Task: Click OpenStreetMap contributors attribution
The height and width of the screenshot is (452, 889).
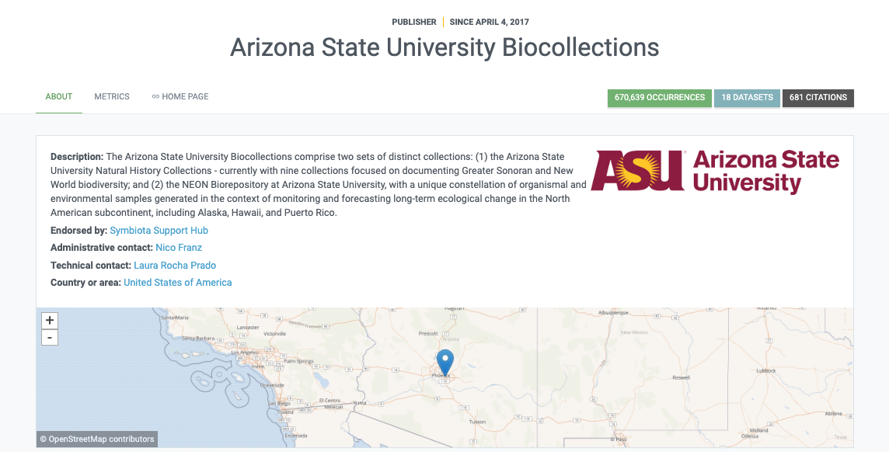Action: coord(97,439)
